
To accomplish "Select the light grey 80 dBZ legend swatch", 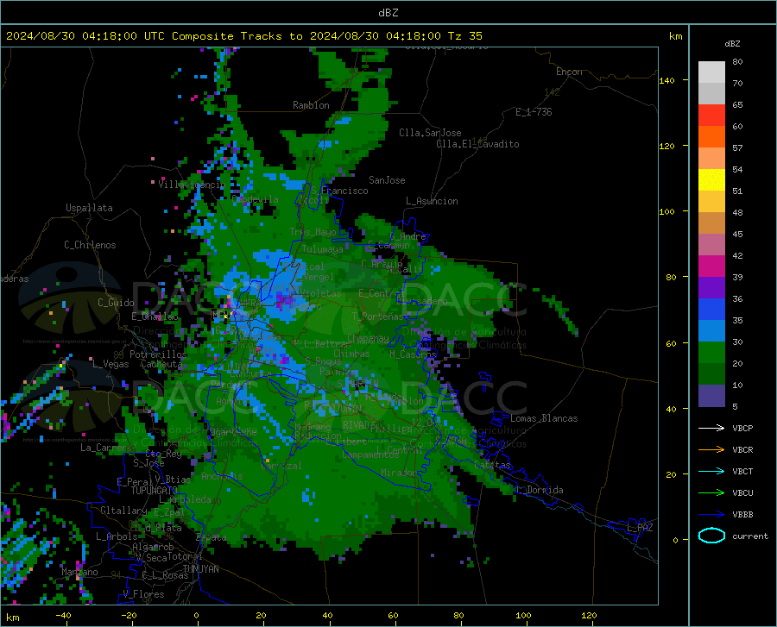I will coord(711,72).
